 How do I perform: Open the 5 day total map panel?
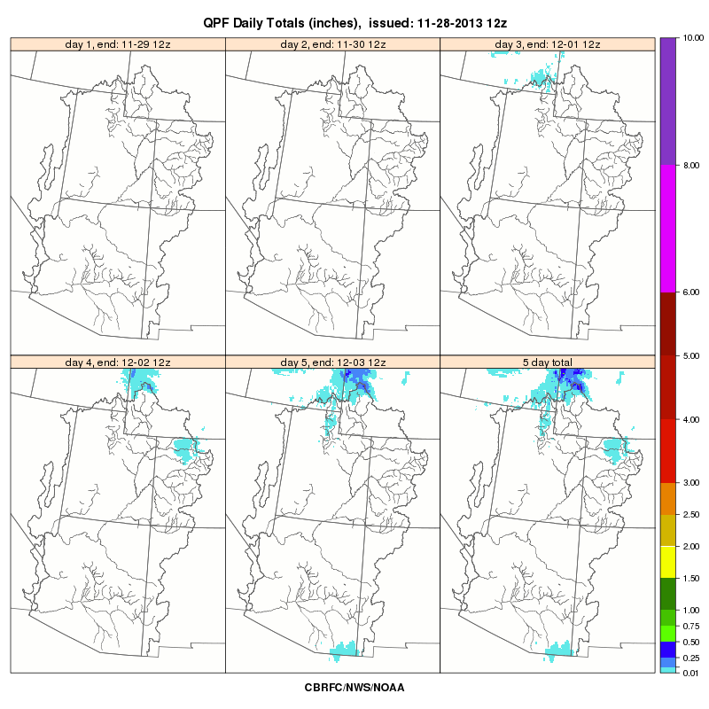[548, 520]
